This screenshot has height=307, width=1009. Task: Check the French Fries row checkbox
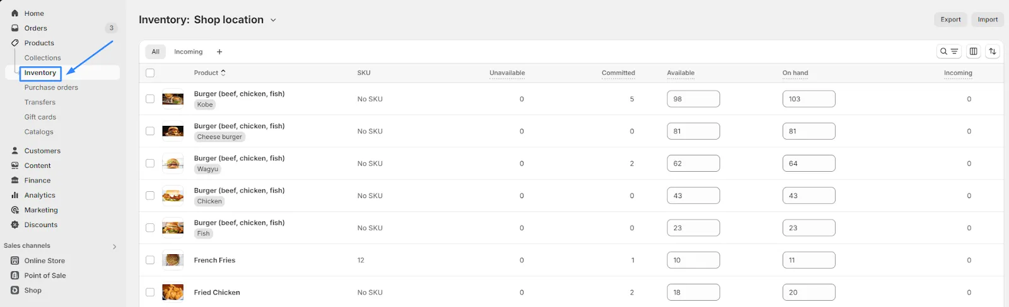click(150, 260)
